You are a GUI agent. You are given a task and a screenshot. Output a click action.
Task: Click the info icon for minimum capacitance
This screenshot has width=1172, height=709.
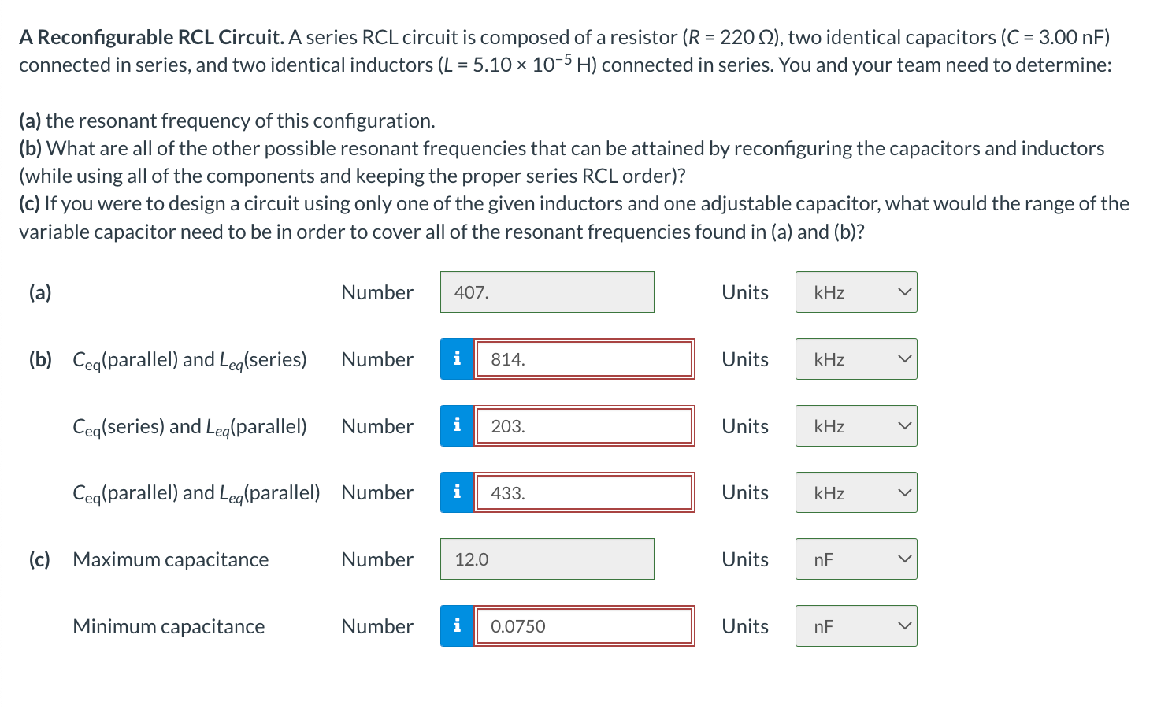[x=457, y=626]
